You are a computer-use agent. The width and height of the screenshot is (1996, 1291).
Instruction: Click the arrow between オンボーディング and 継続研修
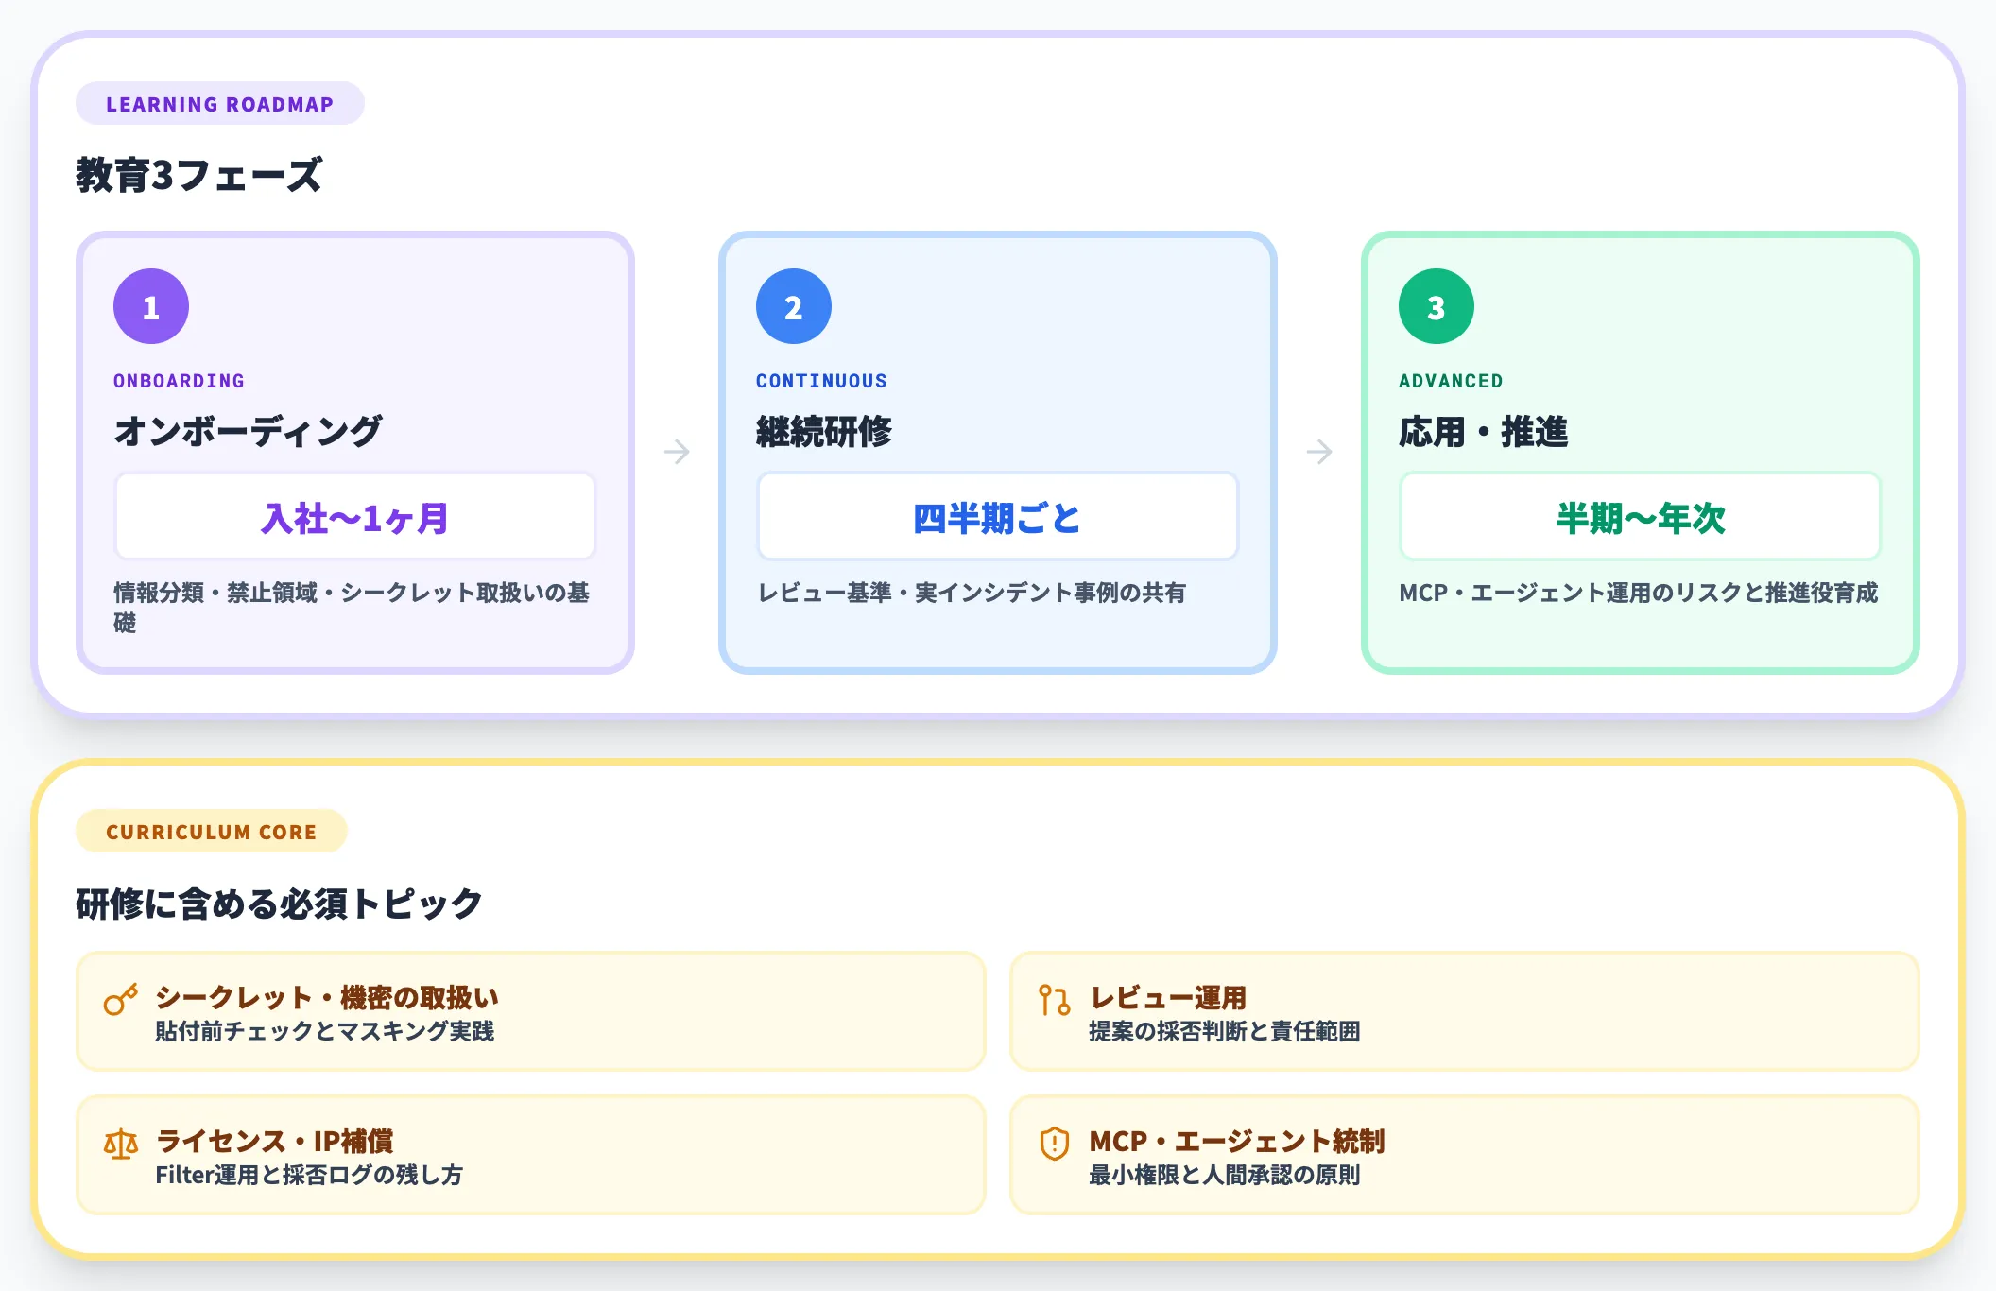click(x=677, y=452)
